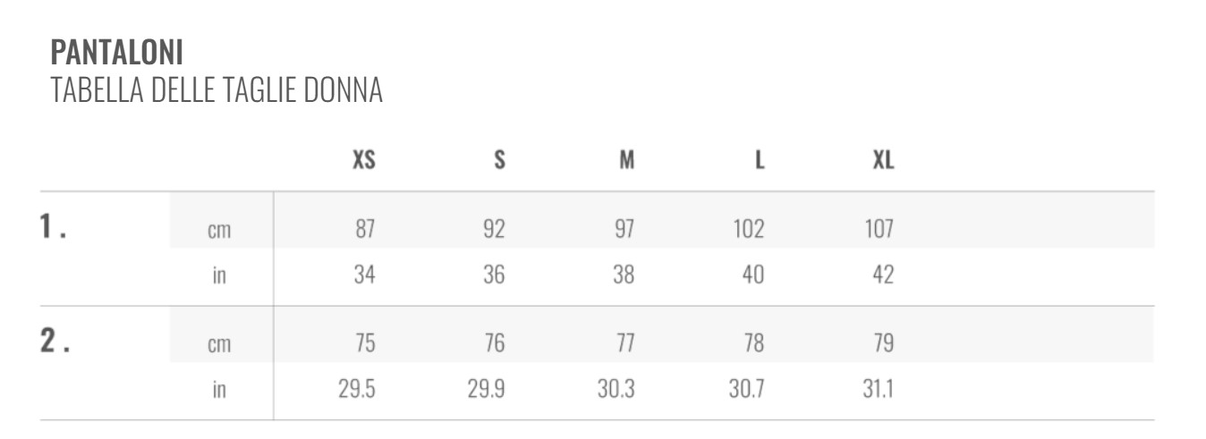The width and height of the screenshot is (1206, 439).
Task: Click the M size column header
Action: 627,160
